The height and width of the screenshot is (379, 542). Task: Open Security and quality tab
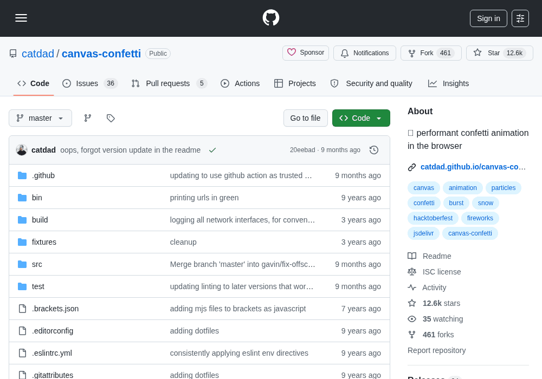click(372, 83)
